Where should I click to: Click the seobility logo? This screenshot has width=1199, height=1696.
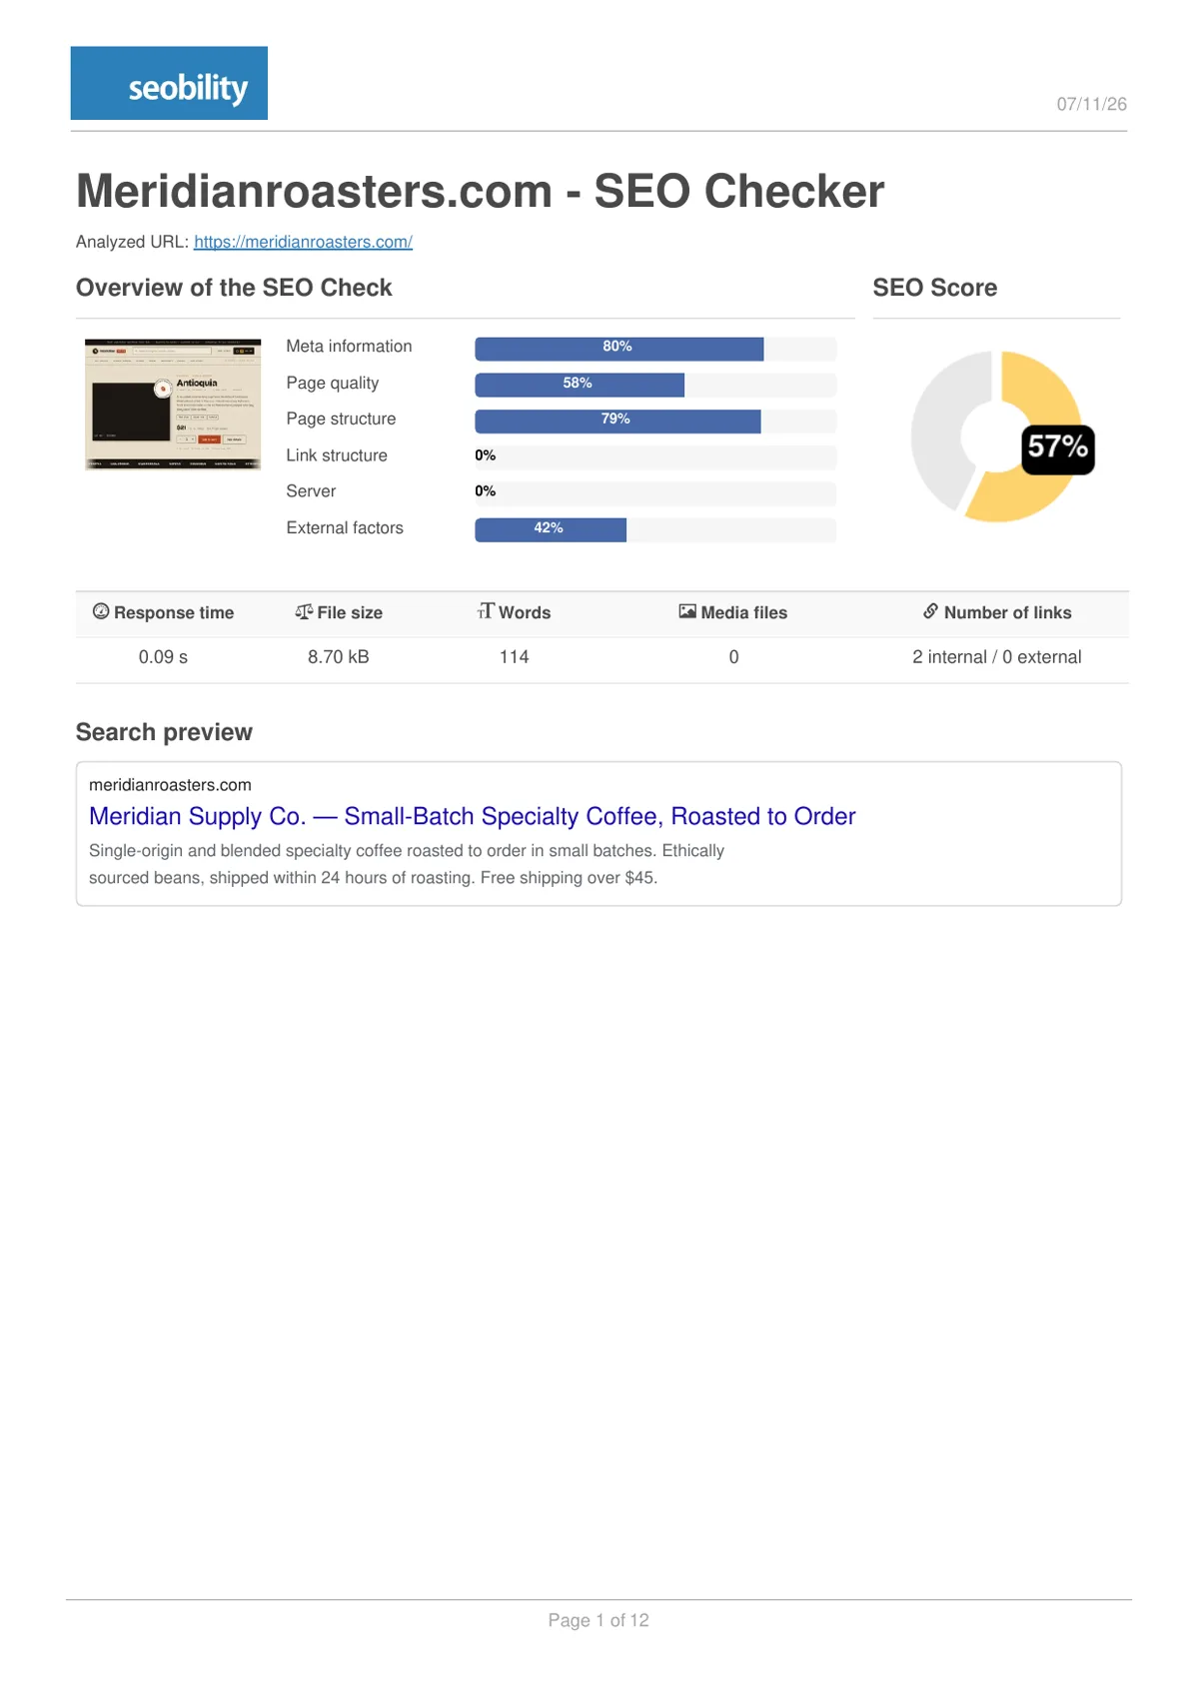click(169, 83)
